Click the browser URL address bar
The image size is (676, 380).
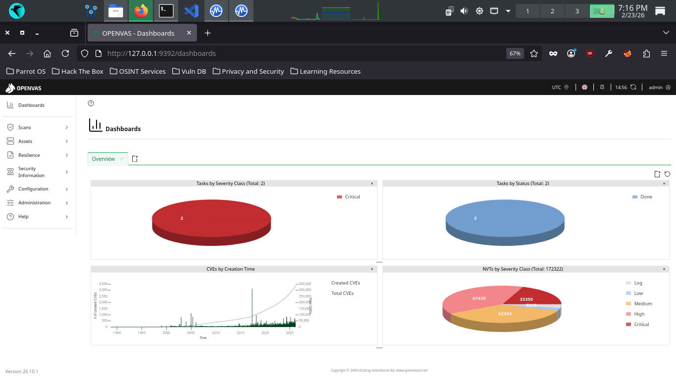(297, 53)
